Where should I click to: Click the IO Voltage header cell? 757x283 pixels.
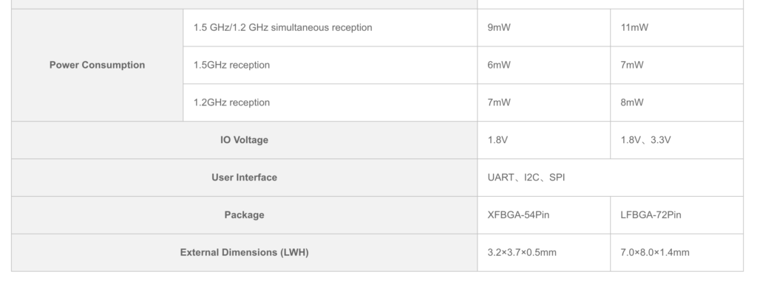(x=244, y=140)
